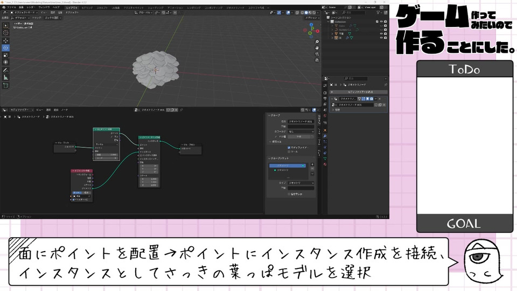Click the group name field in Group panel
The height and width of the screenshot is (291, 517).
(x=301, y=121)
